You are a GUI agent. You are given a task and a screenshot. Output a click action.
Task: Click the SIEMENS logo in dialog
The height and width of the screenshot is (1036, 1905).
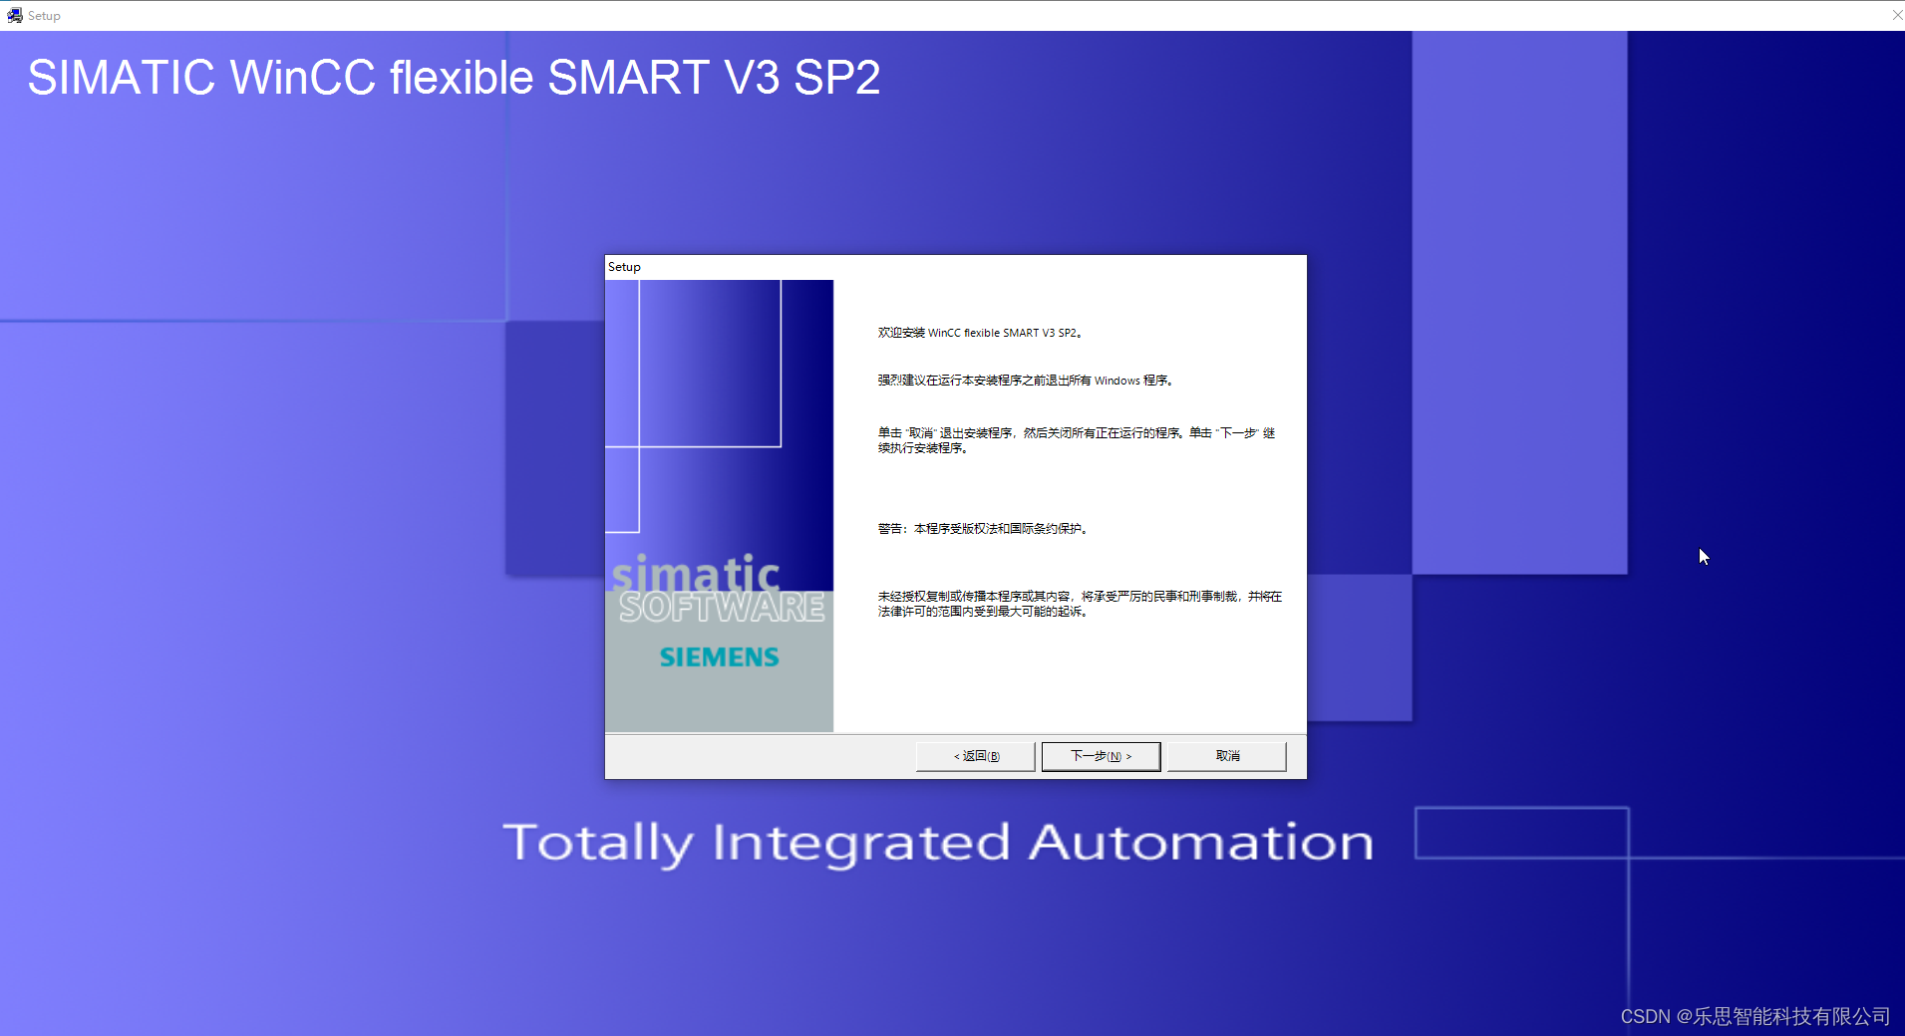(719, 657)
